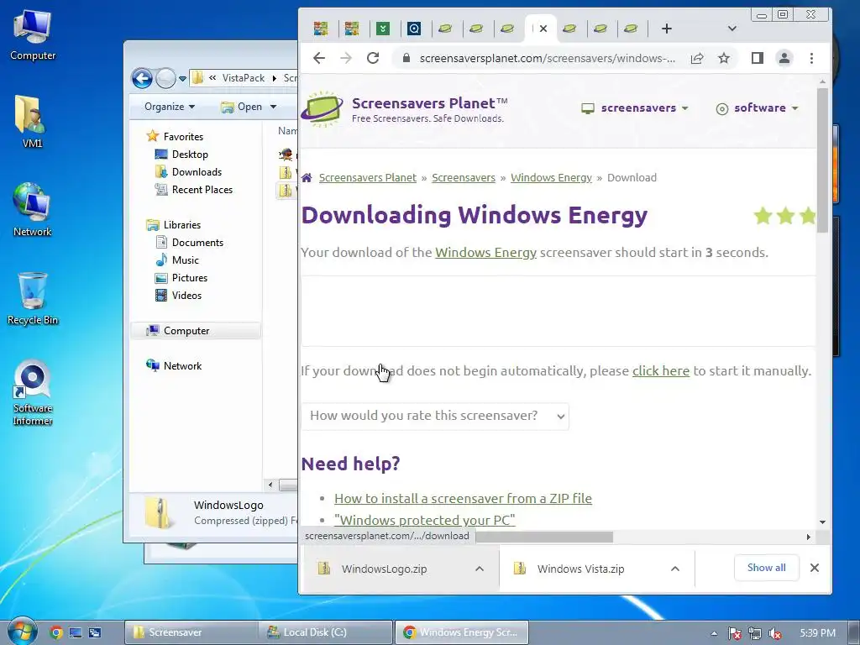Click VistaPack in Explorer address path
The height and width of the screenshot is (645, 860).
243,78
